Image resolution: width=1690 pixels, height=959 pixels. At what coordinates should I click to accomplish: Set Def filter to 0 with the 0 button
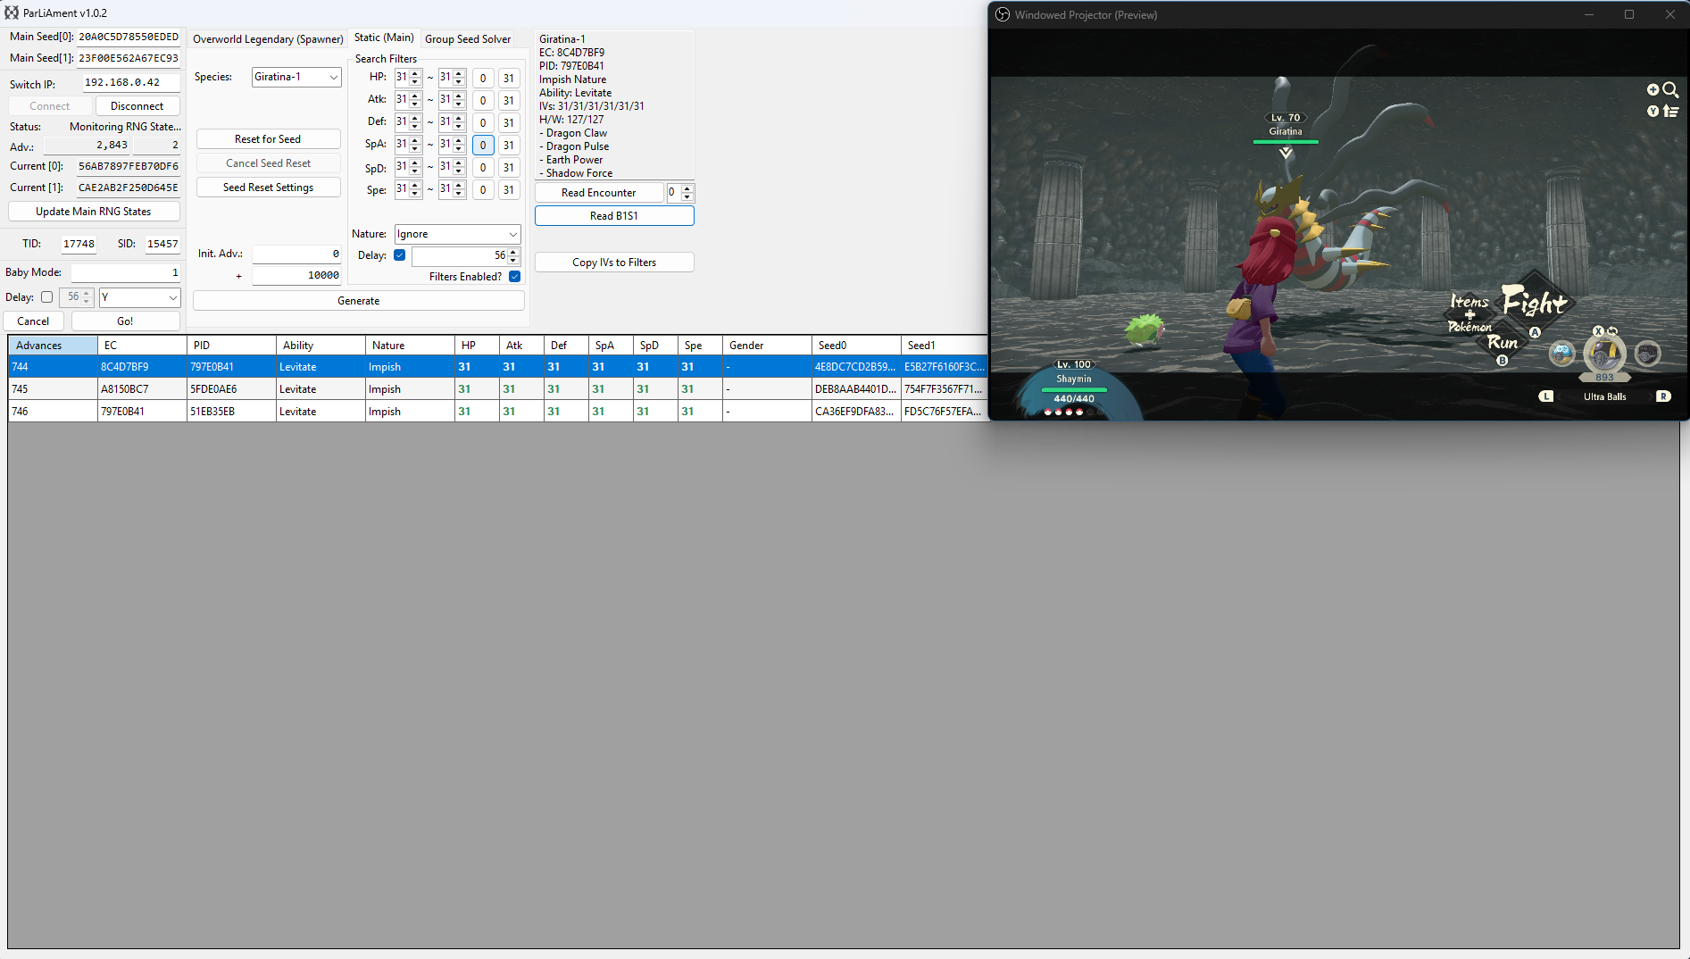click(x=483, y=122)
